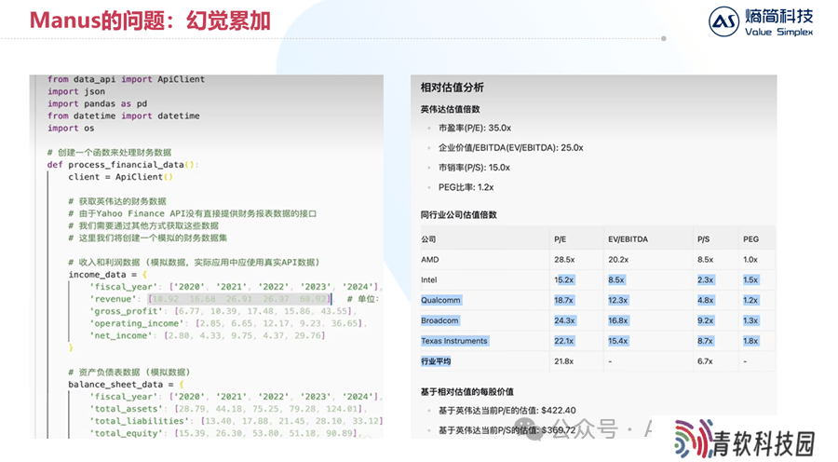Click the Value Simplex circular logo icon
This screenshot has height=462, width=838.
(x=723, y=21)
